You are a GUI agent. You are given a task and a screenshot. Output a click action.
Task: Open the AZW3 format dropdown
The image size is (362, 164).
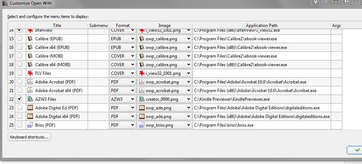tap(122, 99)
